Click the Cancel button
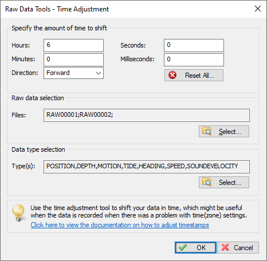The width and height of the screenshot is (267, 261). coord(238,248)
